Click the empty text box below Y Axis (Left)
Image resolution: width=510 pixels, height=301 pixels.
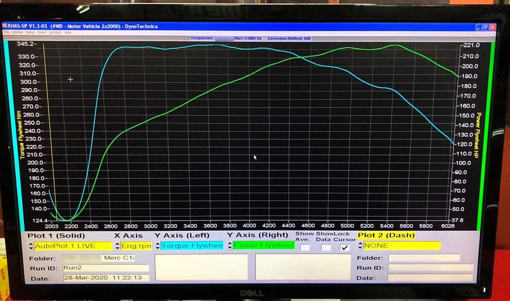201,267
